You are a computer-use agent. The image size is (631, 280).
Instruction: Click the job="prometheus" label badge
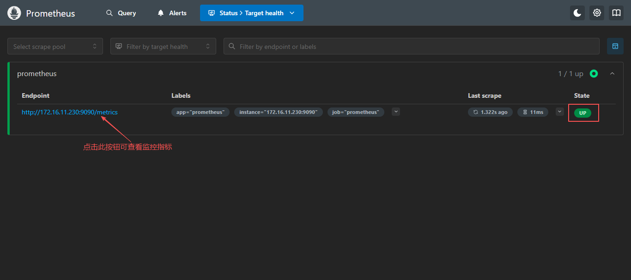pyautogui.click(x=356, y=112)
